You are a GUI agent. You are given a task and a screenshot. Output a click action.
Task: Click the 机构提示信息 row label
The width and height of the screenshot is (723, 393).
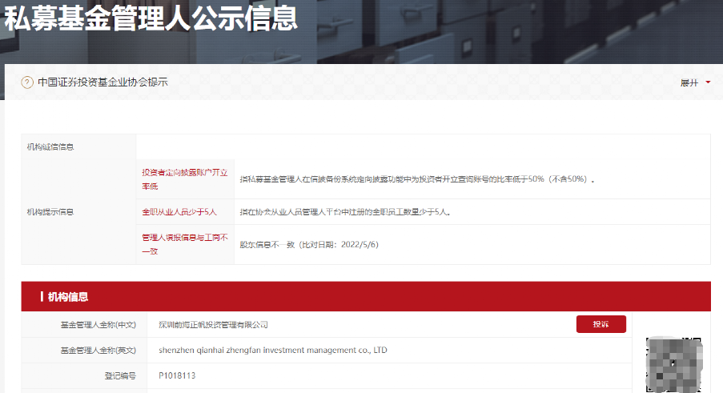tap(50, 212)
